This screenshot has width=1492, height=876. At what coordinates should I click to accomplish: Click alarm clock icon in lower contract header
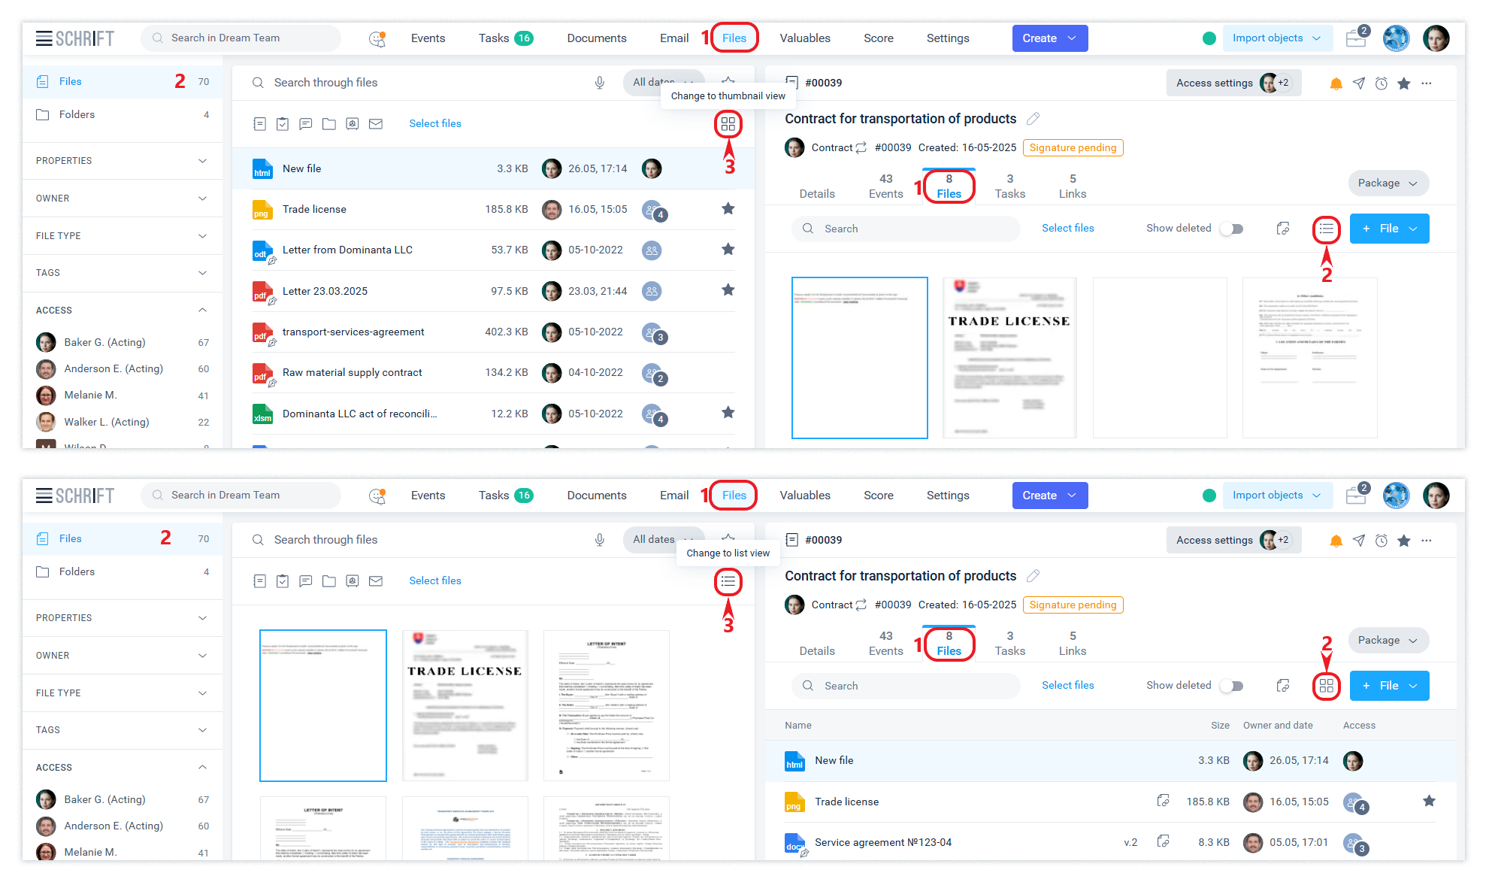(1381, 541)
